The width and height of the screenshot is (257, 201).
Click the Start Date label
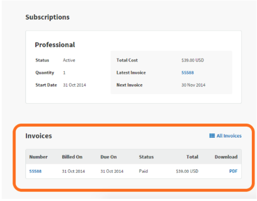pyautogui.click(x=46, y=85)
